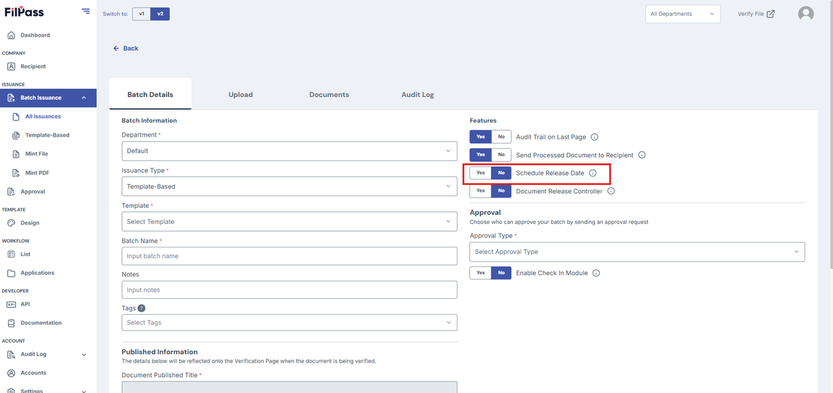Screen dimensions: 833x393
Task: Click the Mint PDF icon
Action: point(16,173)
